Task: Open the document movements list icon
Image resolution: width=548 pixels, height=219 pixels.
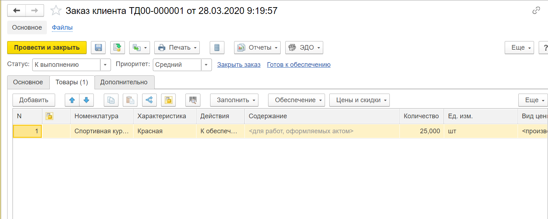Action: point(217,48)
